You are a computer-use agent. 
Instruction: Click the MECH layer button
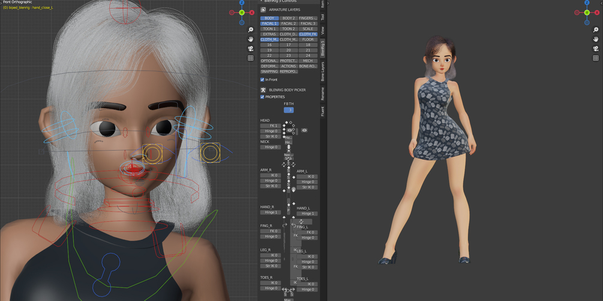pos(308,61)
